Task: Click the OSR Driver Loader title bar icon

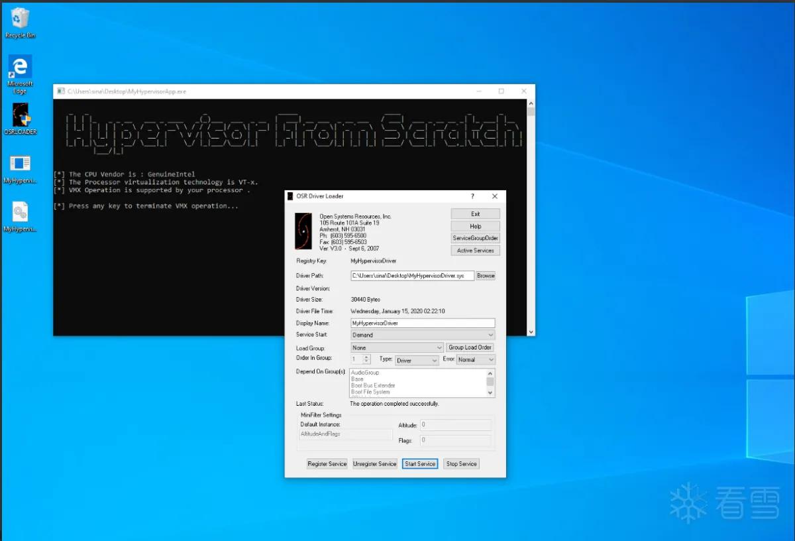Action: (290, 196)
